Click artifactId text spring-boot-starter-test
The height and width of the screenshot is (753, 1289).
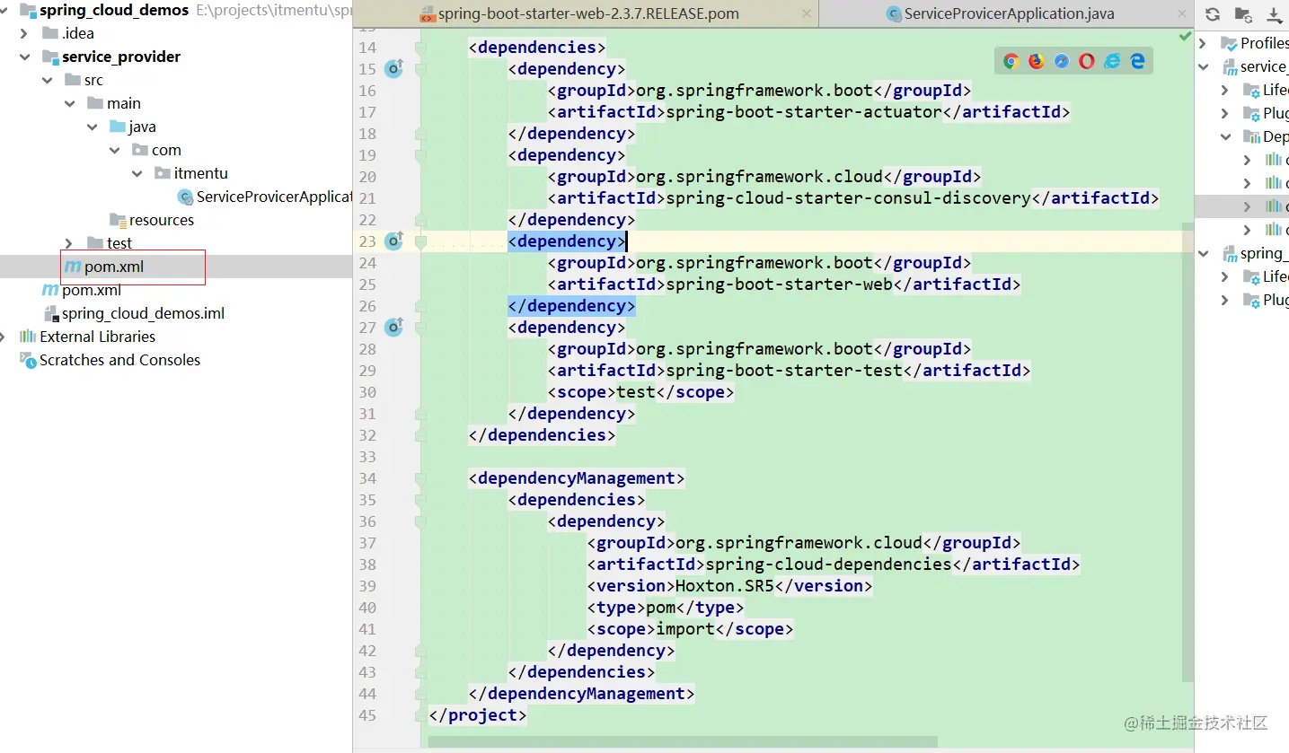click(x=782, y=371)
